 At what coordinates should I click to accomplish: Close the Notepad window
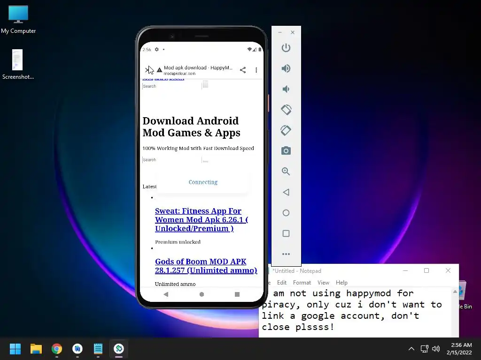pyautogui.click(x=448, y=270)
